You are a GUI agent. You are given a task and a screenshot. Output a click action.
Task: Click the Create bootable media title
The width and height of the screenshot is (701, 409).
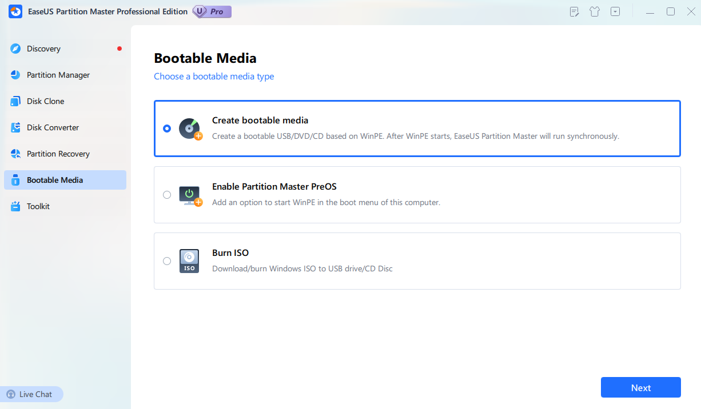point(260,121)
